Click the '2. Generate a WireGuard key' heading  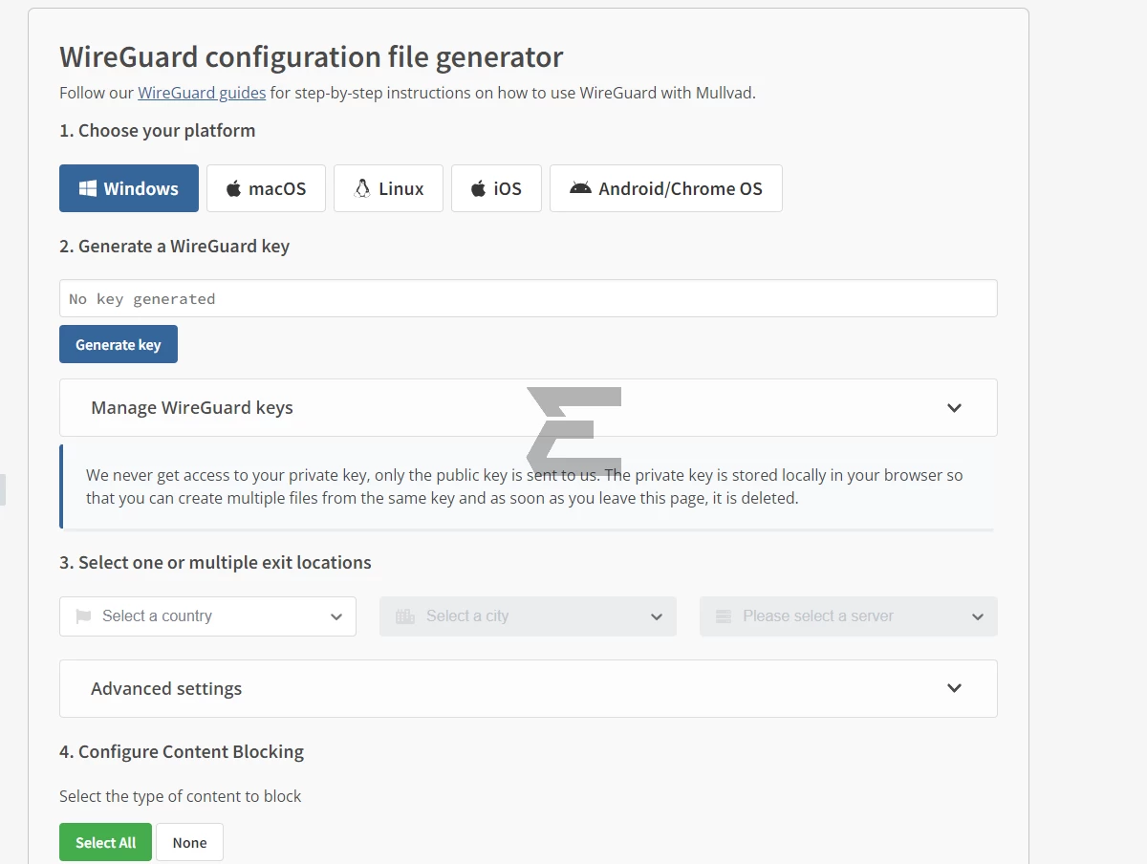tap(174, 246)
